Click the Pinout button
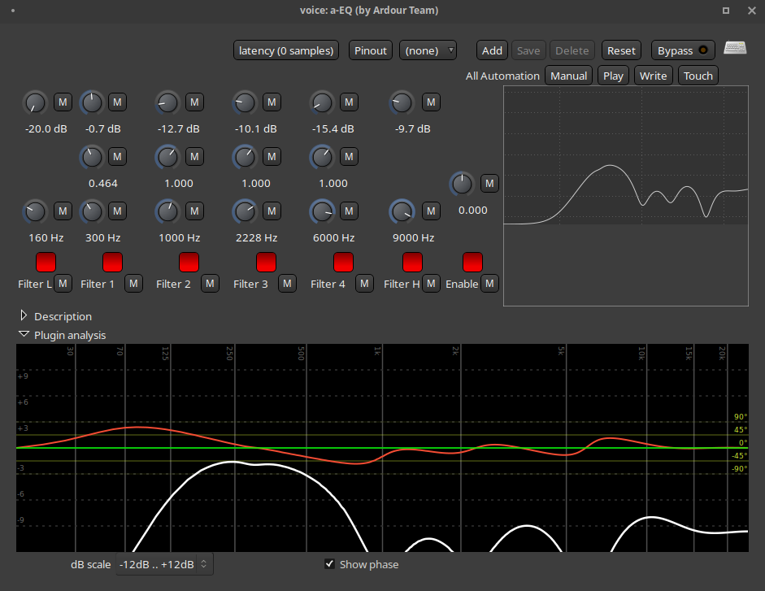 (370, 50)
